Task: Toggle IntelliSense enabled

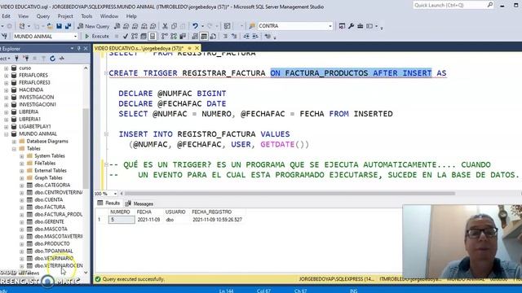Action: point(153,36)
